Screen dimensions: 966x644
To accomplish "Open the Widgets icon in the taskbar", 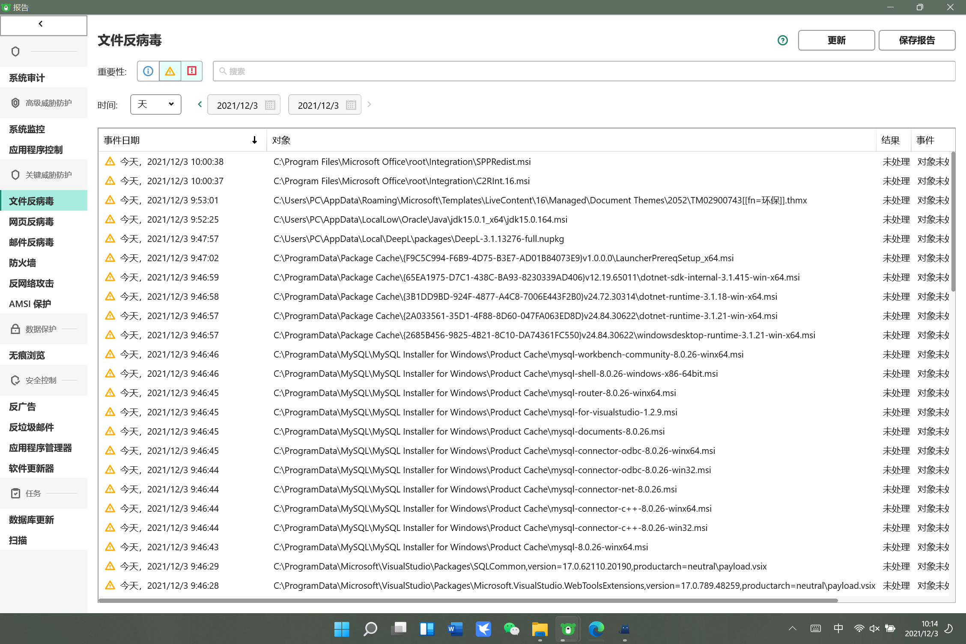I will pos(426,629).
